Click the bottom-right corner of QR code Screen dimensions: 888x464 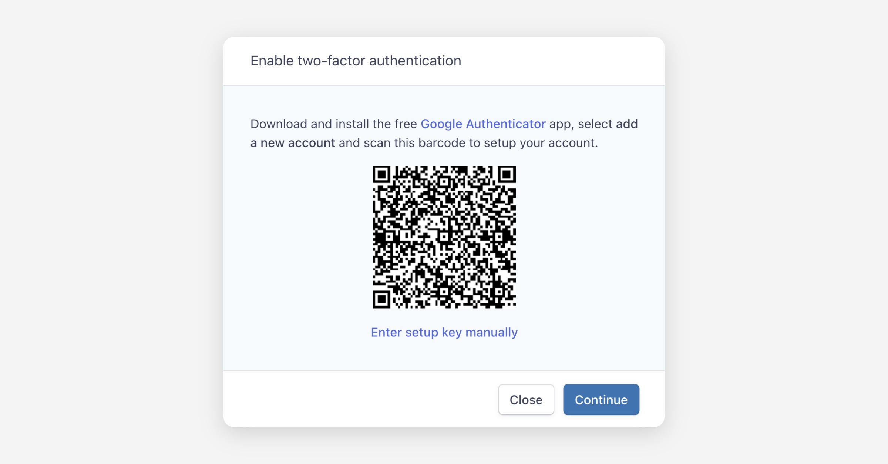pos(512,305)
